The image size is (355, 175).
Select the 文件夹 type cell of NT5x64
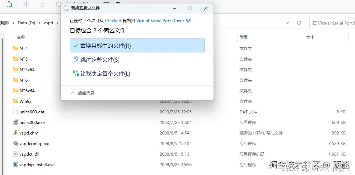pyautogui.click(x=246, y=70)
